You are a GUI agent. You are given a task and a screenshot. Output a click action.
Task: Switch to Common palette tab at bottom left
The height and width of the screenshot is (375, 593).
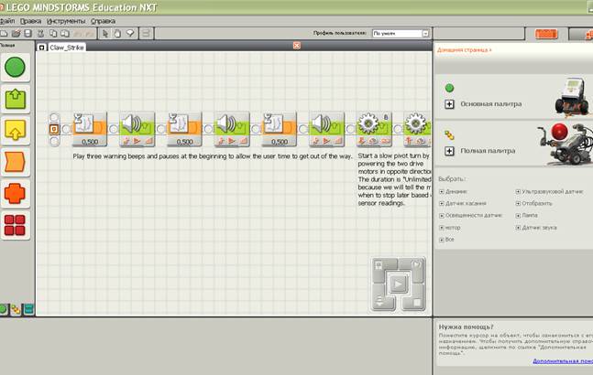click(x=3, y=310)
